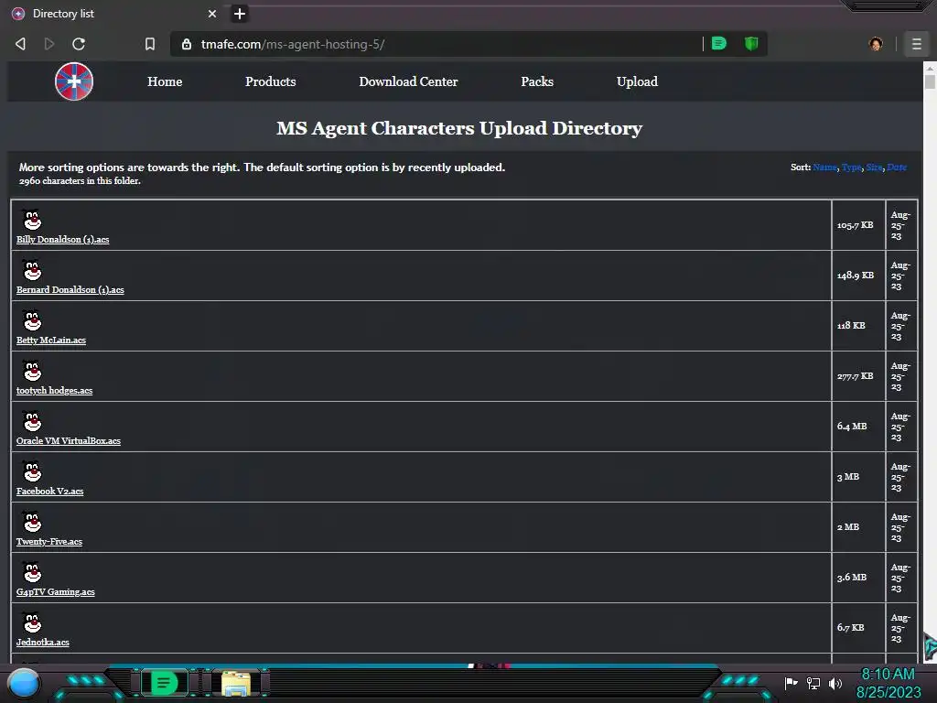
Task: Open the Home menu item
Action: [165, 81]
